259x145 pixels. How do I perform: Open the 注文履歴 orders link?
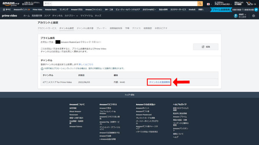pos(239,4)
